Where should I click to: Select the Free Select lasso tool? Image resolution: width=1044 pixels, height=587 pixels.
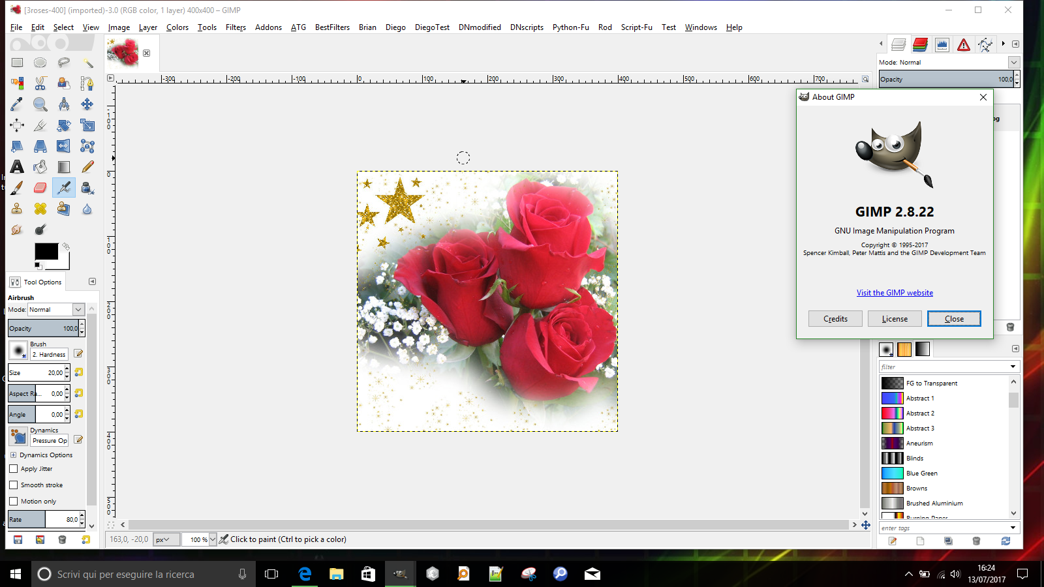[64, 63]
